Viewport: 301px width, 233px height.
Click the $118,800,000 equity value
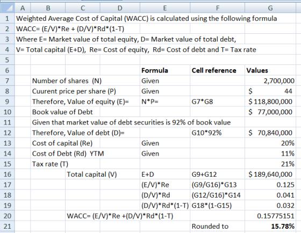pos(270,101)
